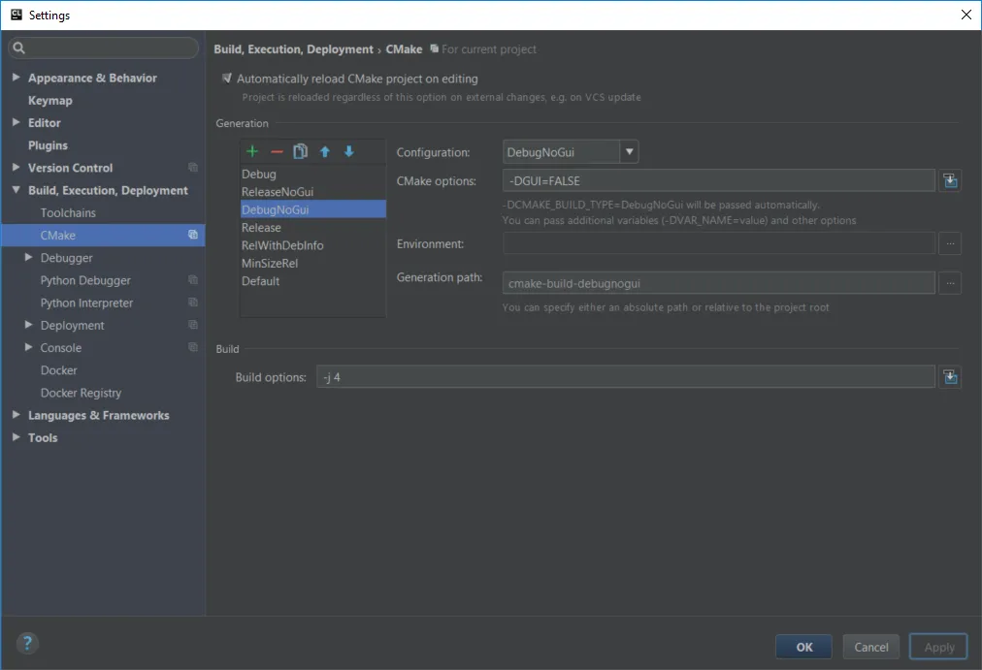Open the Plugins settings page
The image size is (982, 670).
coord(48,145)
